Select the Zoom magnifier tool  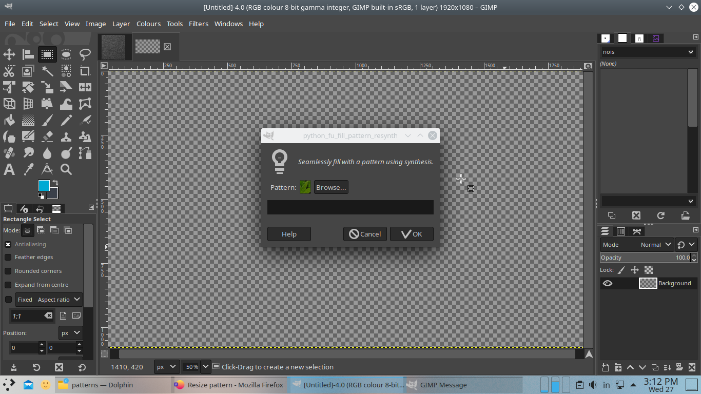coord(66,169)
